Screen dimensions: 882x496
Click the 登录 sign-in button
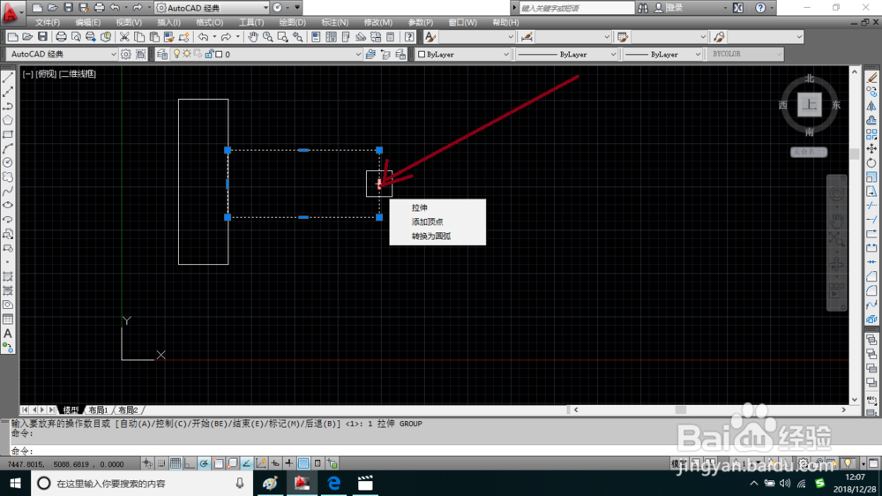pyautogui.click(x=674, y=8)
